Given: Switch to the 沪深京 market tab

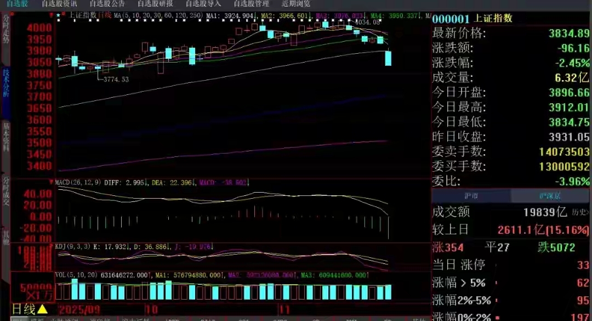Looking at the screenshot, I should [551, 196].
